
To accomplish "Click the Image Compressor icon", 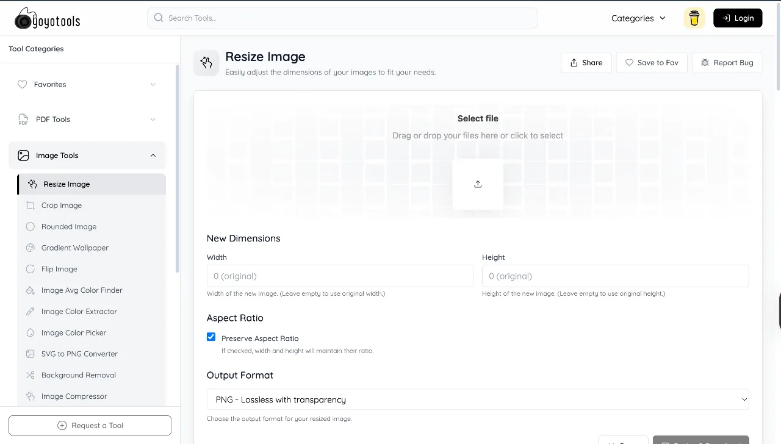I will [x=31, y=396].
